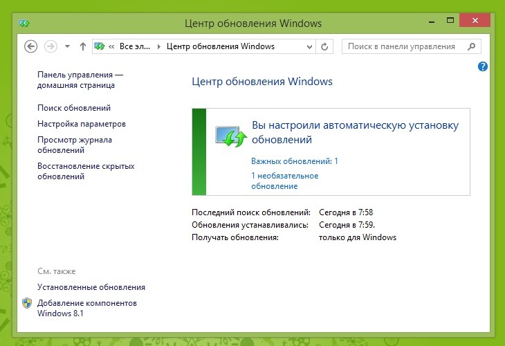Minimize the Windows Update window
Image resolution: width=505 pixels, height=346 pixels.
click(x=432, y=21)
